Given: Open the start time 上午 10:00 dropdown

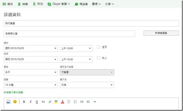Looking at the screenshot, I should 76,48.
